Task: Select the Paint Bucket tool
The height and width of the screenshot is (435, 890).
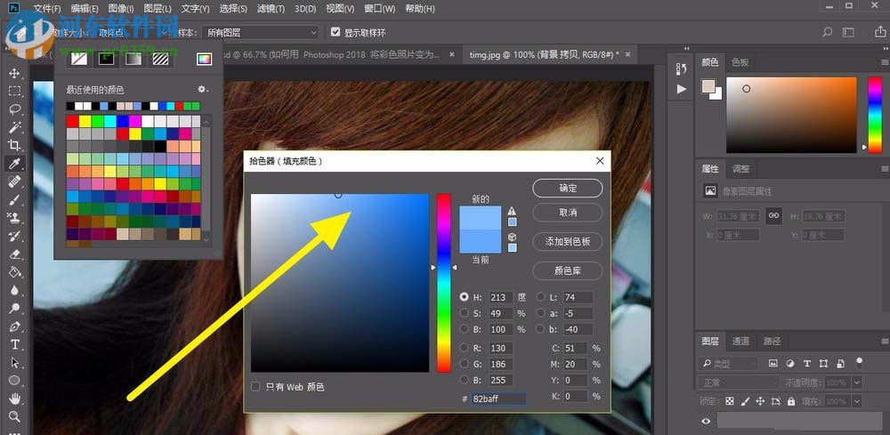Action: point(14,271)
